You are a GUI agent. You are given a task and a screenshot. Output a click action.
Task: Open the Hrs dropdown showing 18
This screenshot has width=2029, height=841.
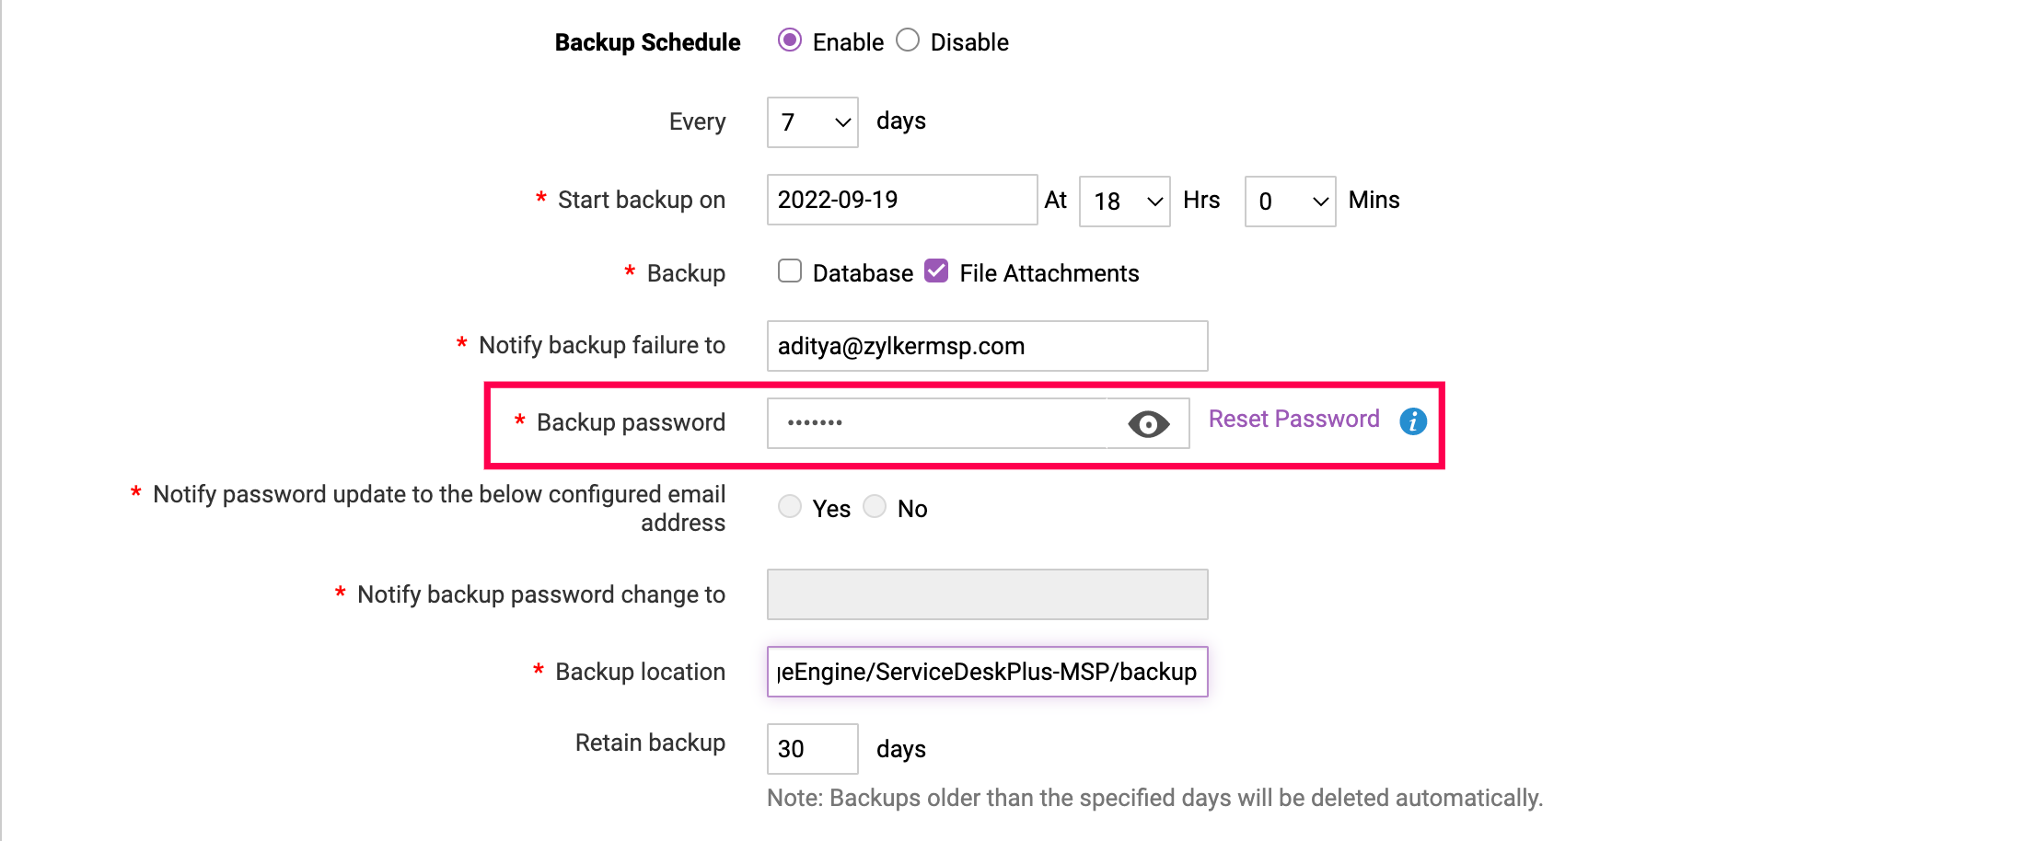click(x=1124, y=202)
